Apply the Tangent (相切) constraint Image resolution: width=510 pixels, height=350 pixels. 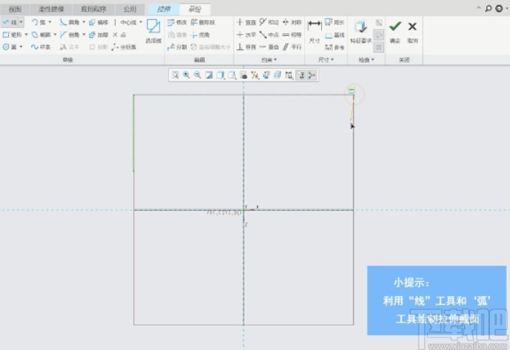[269, 22]
